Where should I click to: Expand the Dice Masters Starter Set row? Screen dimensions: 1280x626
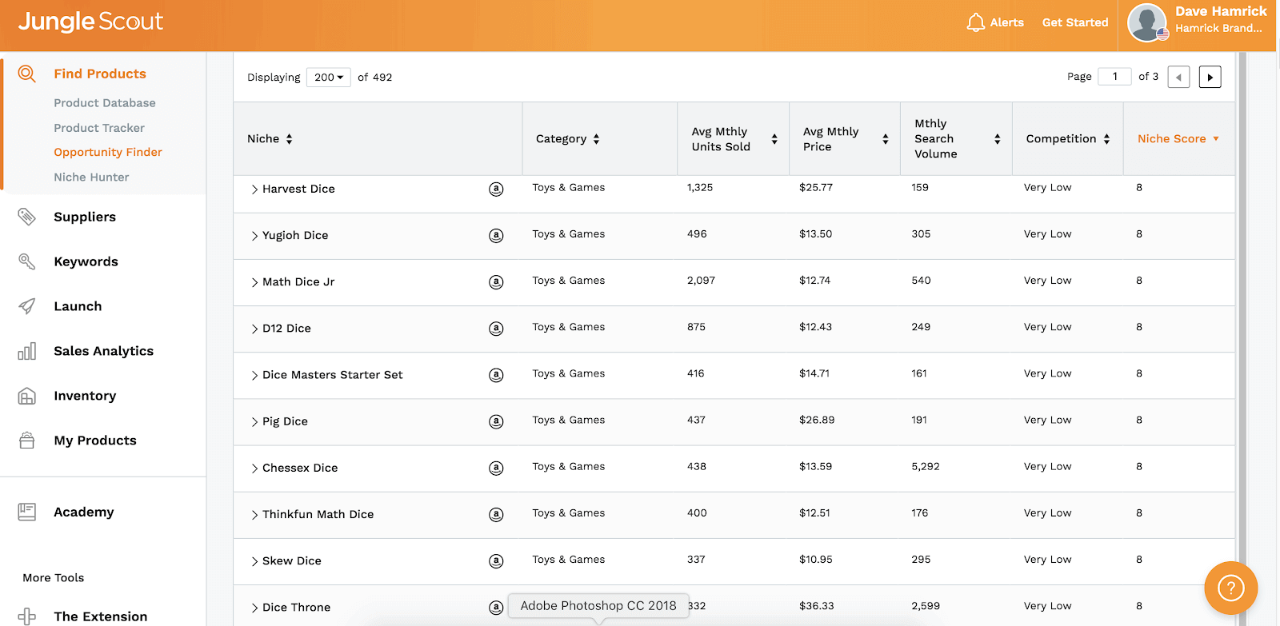click(x=254, y=375)
